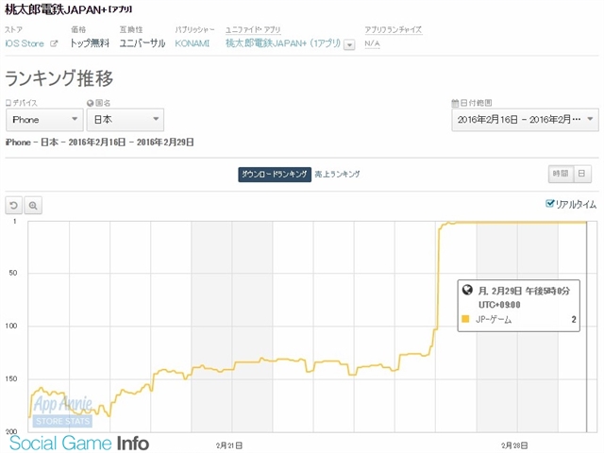The height and width of the screenshot is (453, 604).
Task: Click the 2月28日 axis label
Action: click(514, 445)
